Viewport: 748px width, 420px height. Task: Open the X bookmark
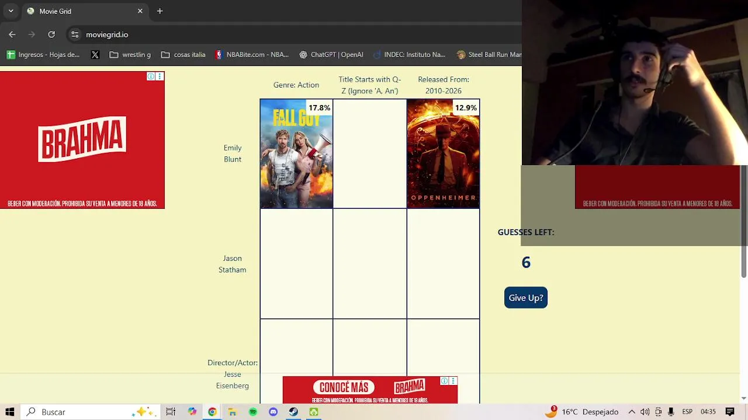[x=95, y=54]
